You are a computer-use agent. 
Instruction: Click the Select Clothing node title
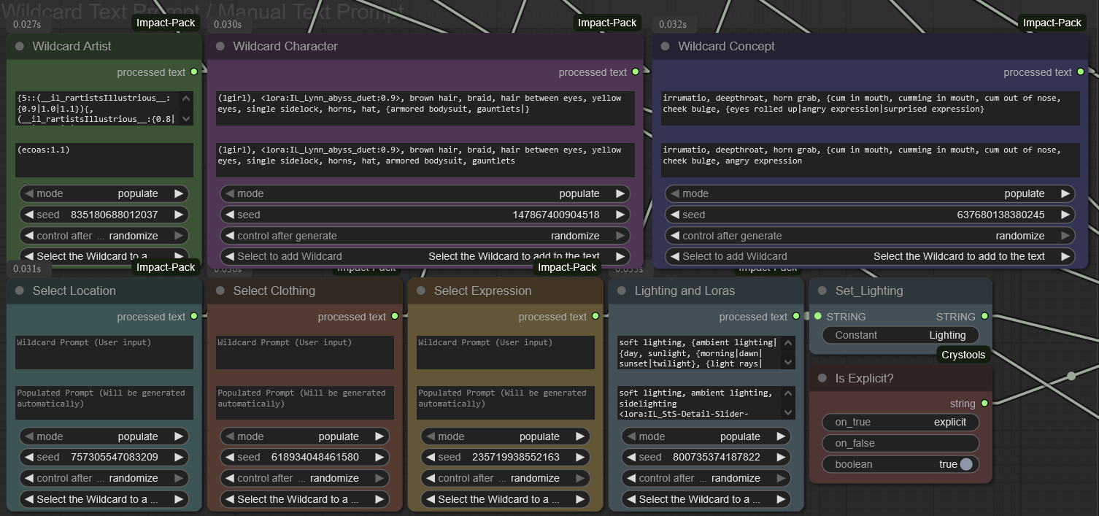274,290
